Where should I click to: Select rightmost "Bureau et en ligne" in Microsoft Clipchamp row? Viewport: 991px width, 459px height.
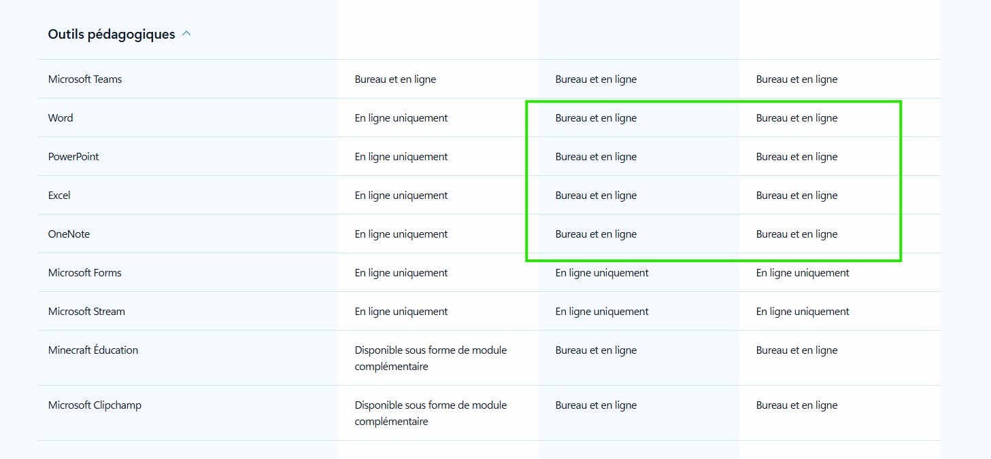[x=796, y=405]
